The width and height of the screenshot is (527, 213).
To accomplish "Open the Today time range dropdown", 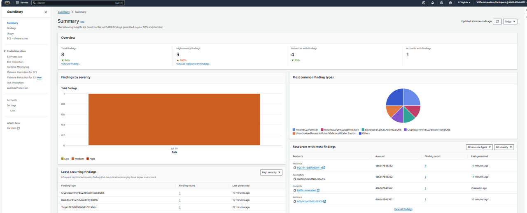I will tap(510, 21).
